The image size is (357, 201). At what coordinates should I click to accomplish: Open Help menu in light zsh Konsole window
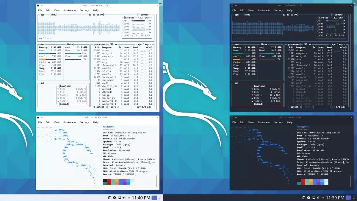coord(96,122)
